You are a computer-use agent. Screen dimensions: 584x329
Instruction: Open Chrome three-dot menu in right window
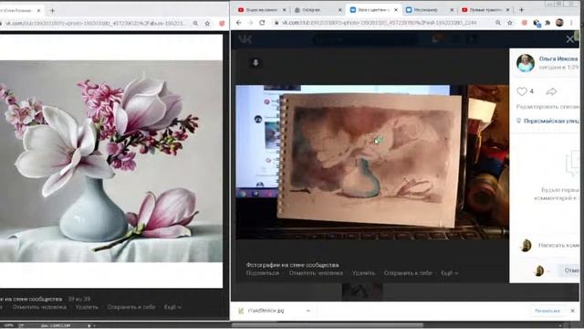pos(571,23)
